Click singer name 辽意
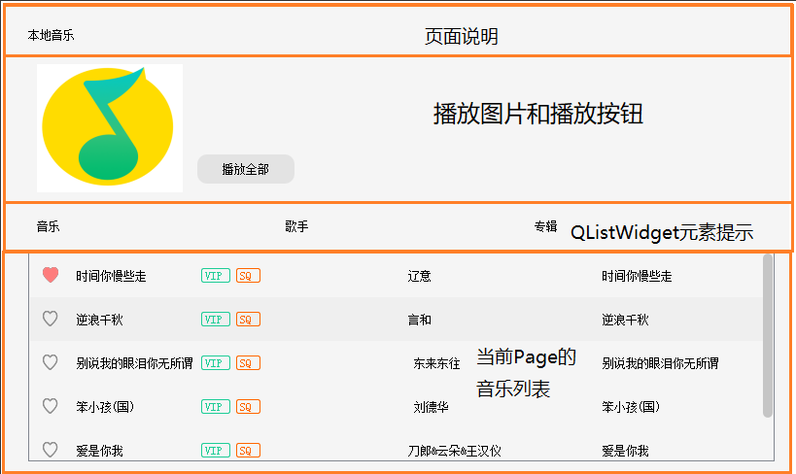This screenshot has width=796, height=474. pos(419,276)
